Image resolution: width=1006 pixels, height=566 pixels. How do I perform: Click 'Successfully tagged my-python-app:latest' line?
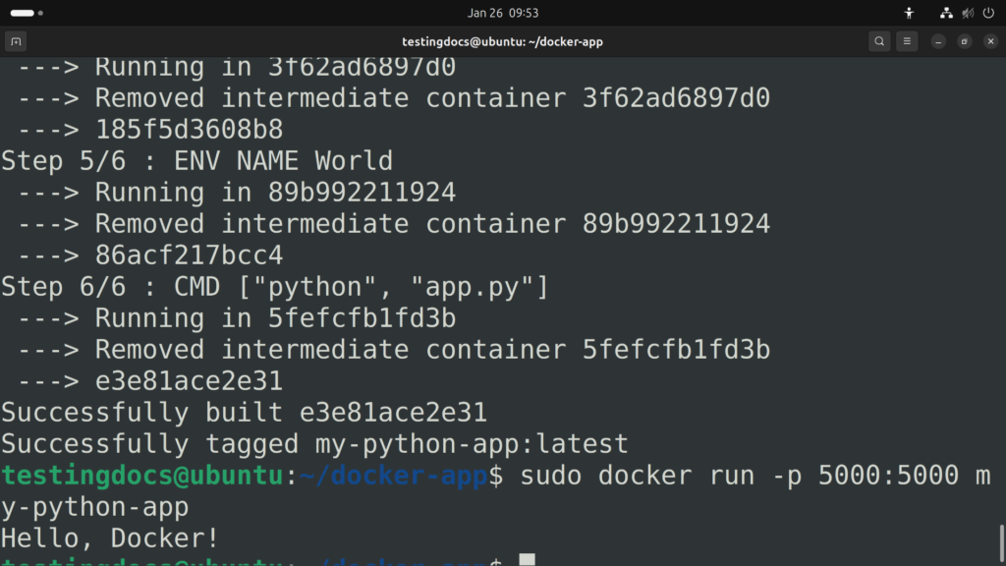(314, 443)
